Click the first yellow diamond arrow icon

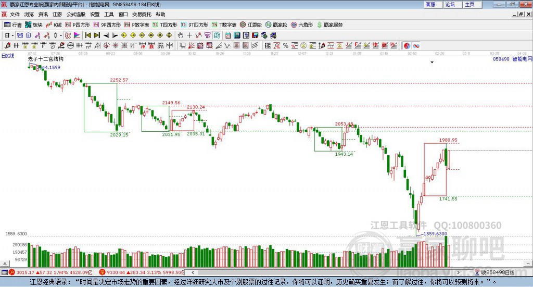124,35
